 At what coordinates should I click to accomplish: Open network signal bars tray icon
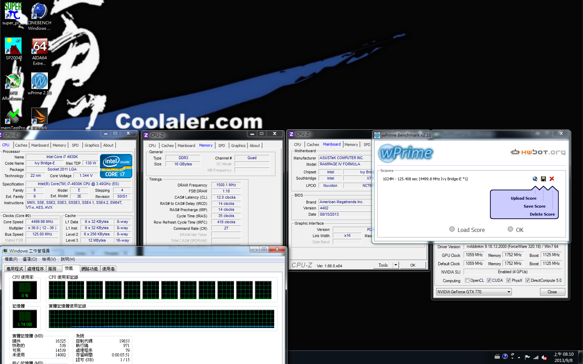tap(536, 357)
